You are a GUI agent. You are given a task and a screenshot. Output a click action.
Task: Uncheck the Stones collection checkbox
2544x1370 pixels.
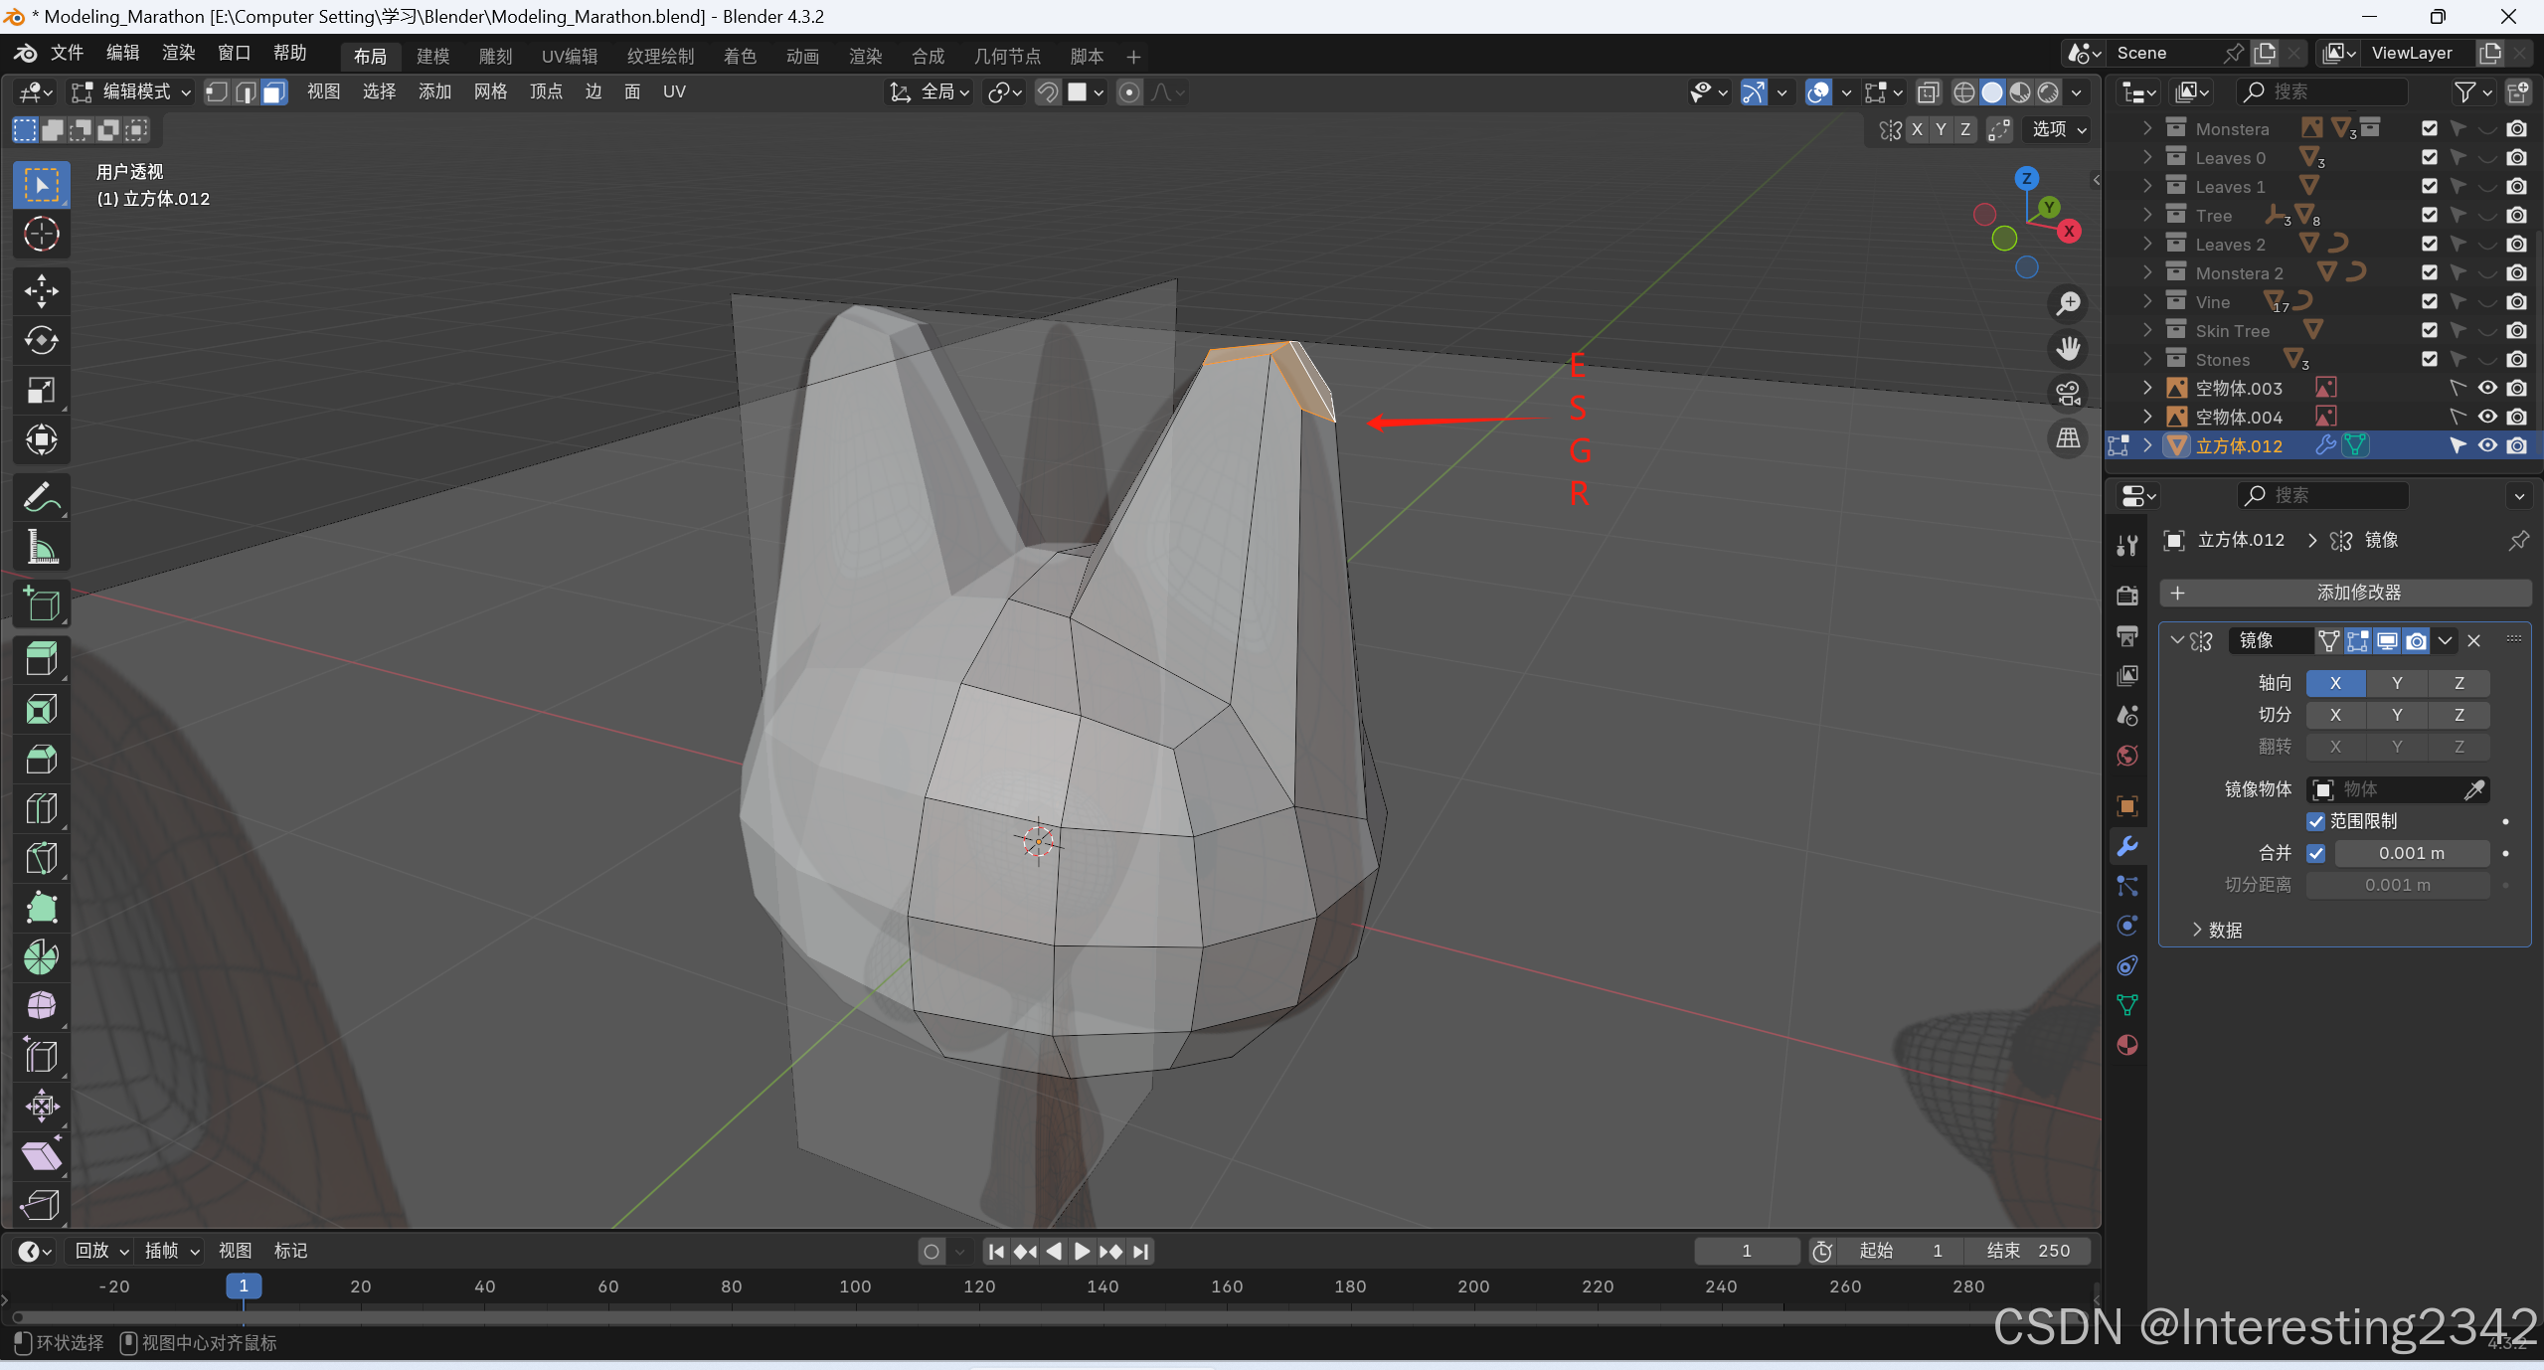tap(2430, 359)
